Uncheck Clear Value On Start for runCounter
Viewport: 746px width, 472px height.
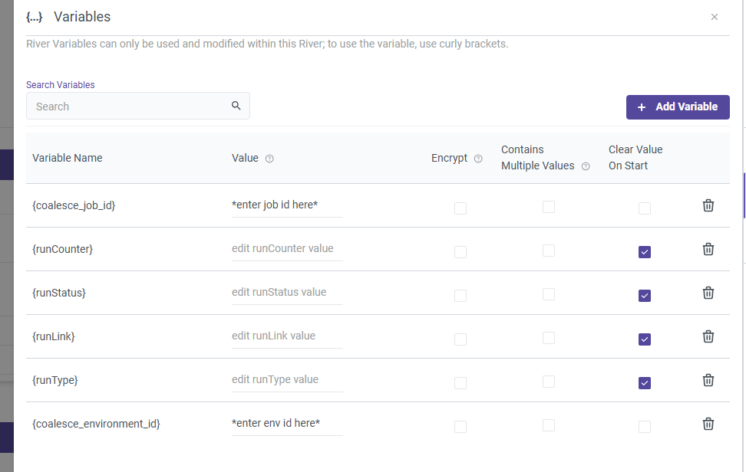coord(645,252)
